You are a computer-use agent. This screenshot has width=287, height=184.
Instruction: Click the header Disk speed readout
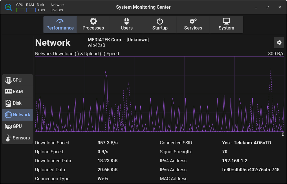coord(41,10)
